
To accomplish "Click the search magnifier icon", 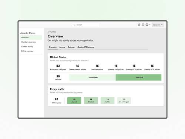I will pyautogui.click(x=74, y=25).
